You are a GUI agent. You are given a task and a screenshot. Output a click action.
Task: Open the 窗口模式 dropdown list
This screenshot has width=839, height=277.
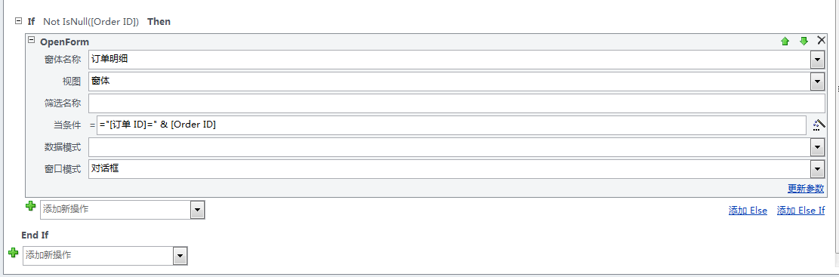click(817, 169)
